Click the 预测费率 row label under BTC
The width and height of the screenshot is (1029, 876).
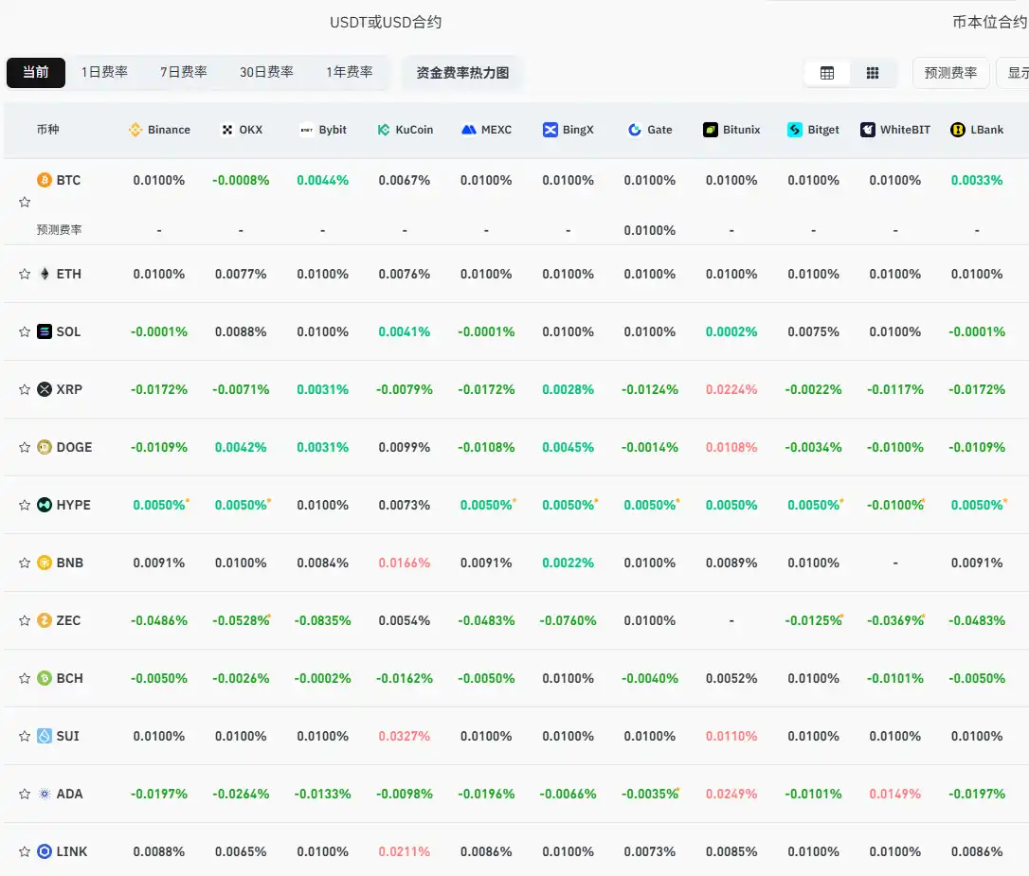[59, 229]
